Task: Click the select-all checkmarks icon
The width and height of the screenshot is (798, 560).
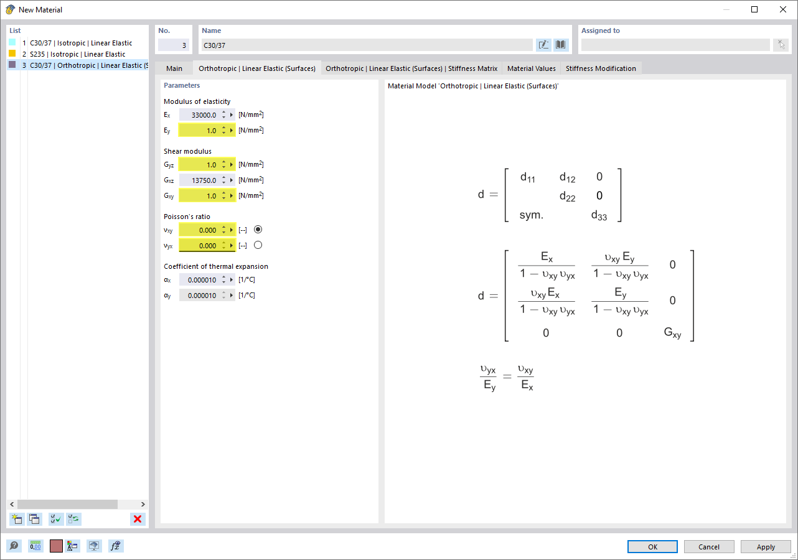Action: coord(56,519)
